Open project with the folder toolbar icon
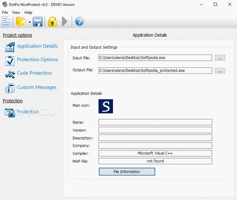 click(x=21, y=22)
